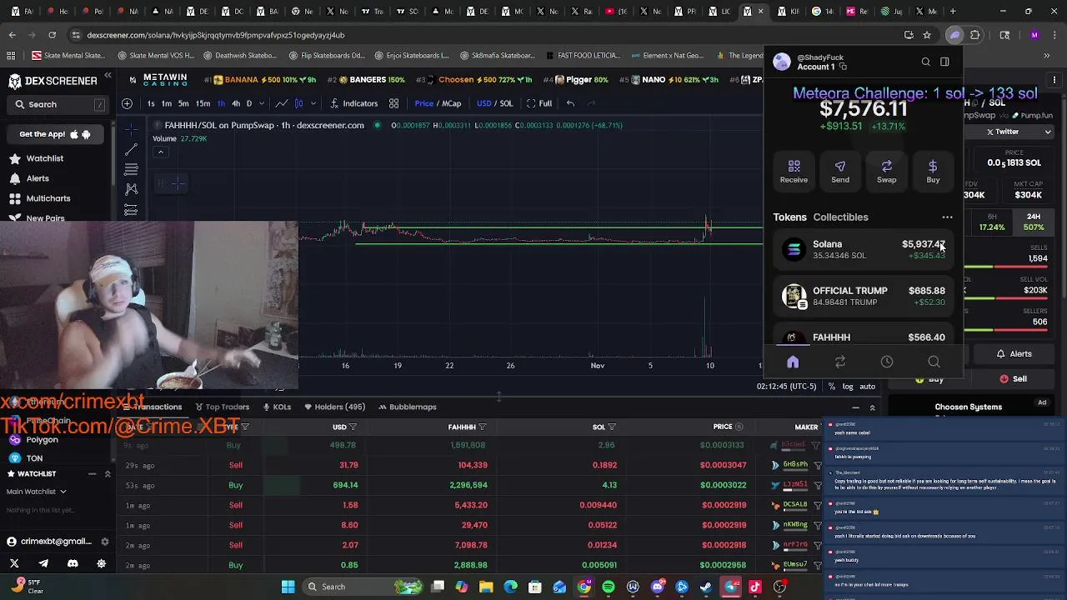Select the Fib retracement lines tool

click(131, 169)
